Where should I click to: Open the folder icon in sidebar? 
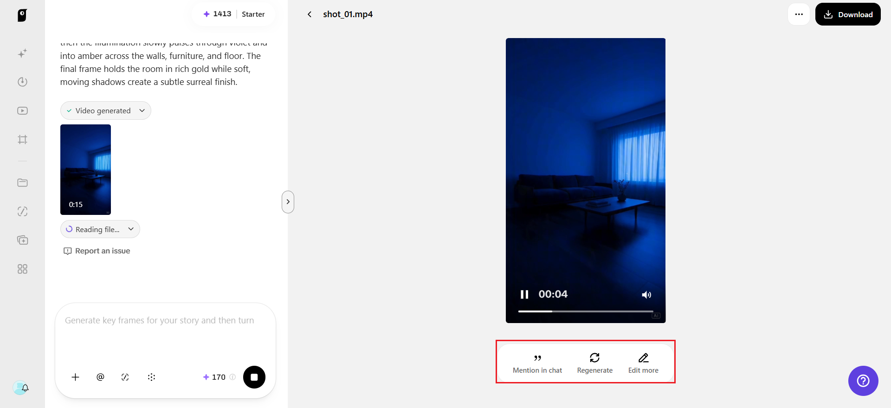pos(22,182)
